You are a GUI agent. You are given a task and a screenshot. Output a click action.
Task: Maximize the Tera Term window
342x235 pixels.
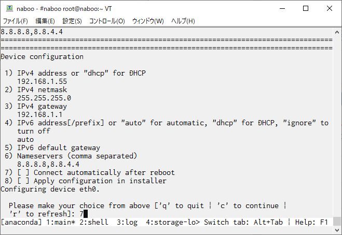pyautogui.click(x=306, y=8)
